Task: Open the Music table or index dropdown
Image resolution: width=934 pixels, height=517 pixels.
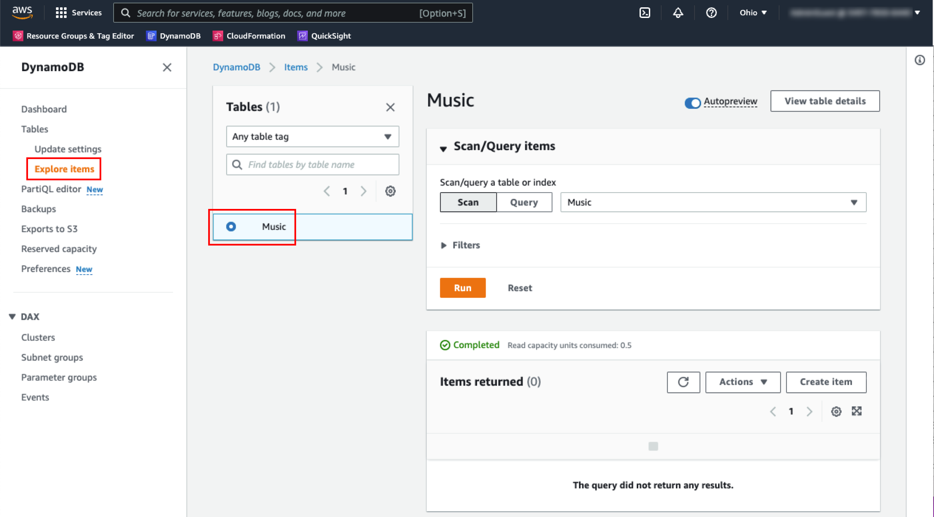Action: [713, 202]
